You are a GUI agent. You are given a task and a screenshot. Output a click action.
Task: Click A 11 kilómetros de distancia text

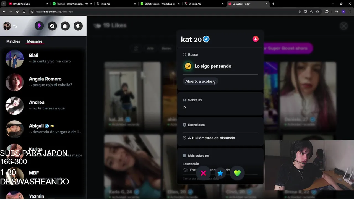click(211, 138)
